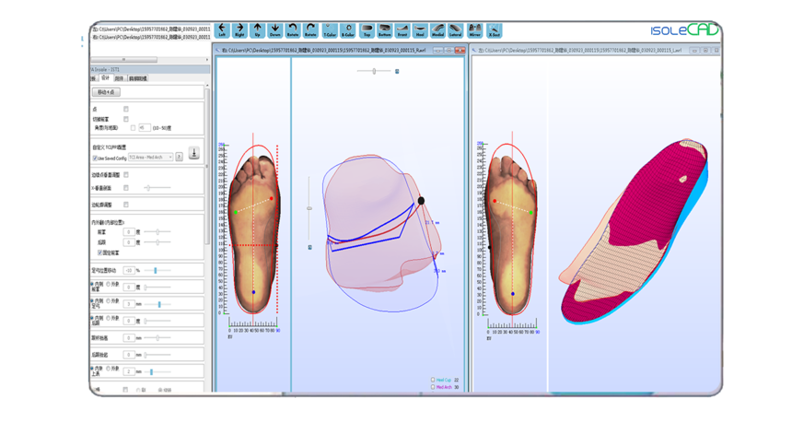Enable the 点 checkbox
Image resolution: width=792 pixels, height=434 pixels.
[x=126, y=110]
